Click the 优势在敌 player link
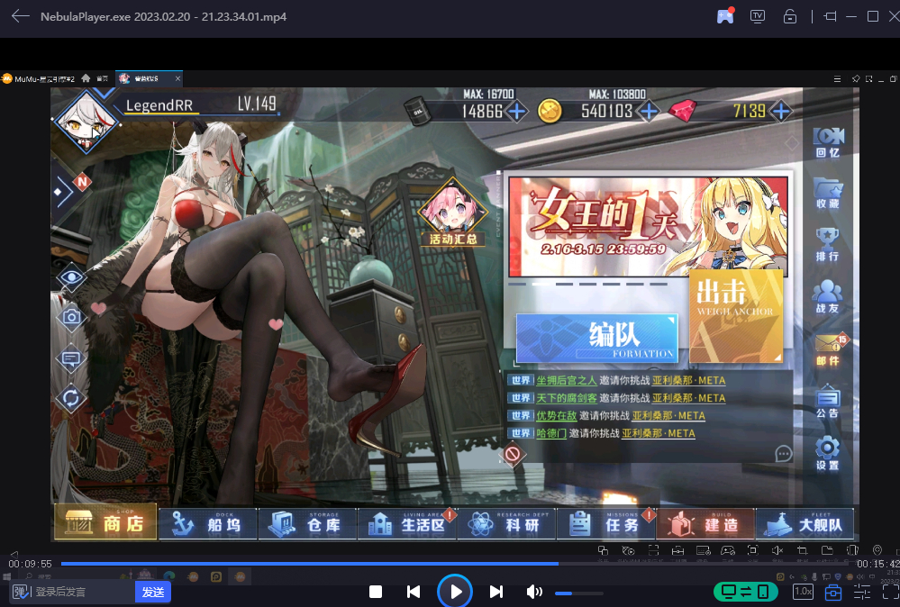This screenshot has height=607, width=900. click(556, 416)
